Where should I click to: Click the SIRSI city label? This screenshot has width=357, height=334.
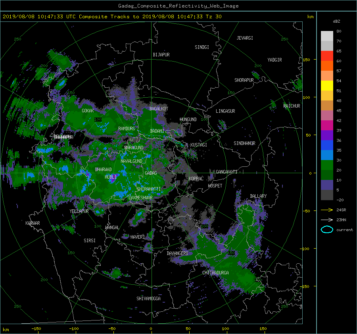point(90,241)
